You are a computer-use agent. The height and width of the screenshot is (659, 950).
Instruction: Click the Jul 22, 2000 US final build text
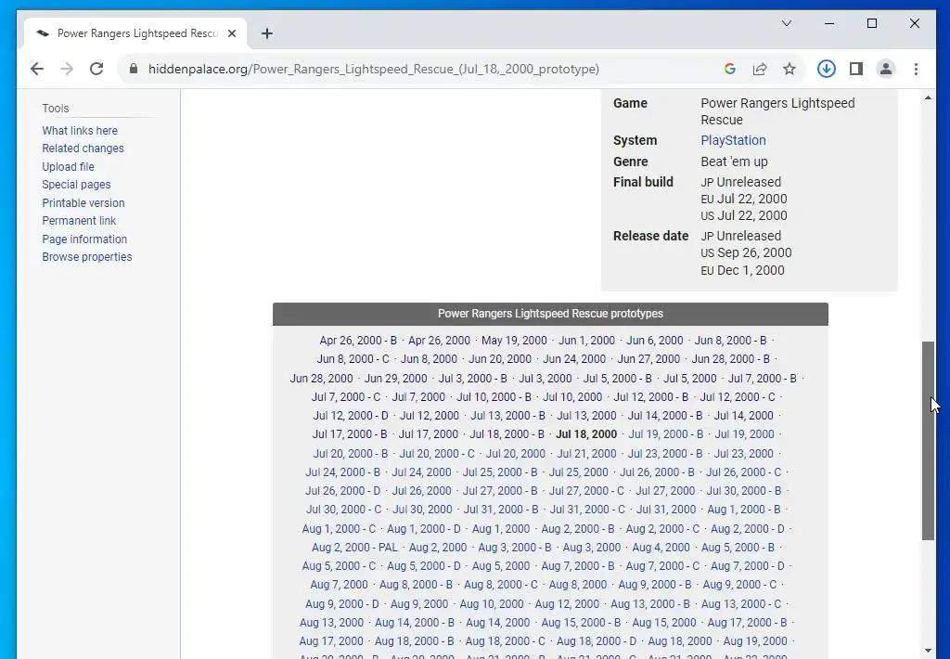[751, 216]
